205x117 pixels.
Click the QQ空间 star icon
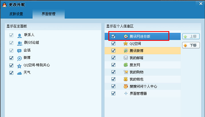[126, 44]
